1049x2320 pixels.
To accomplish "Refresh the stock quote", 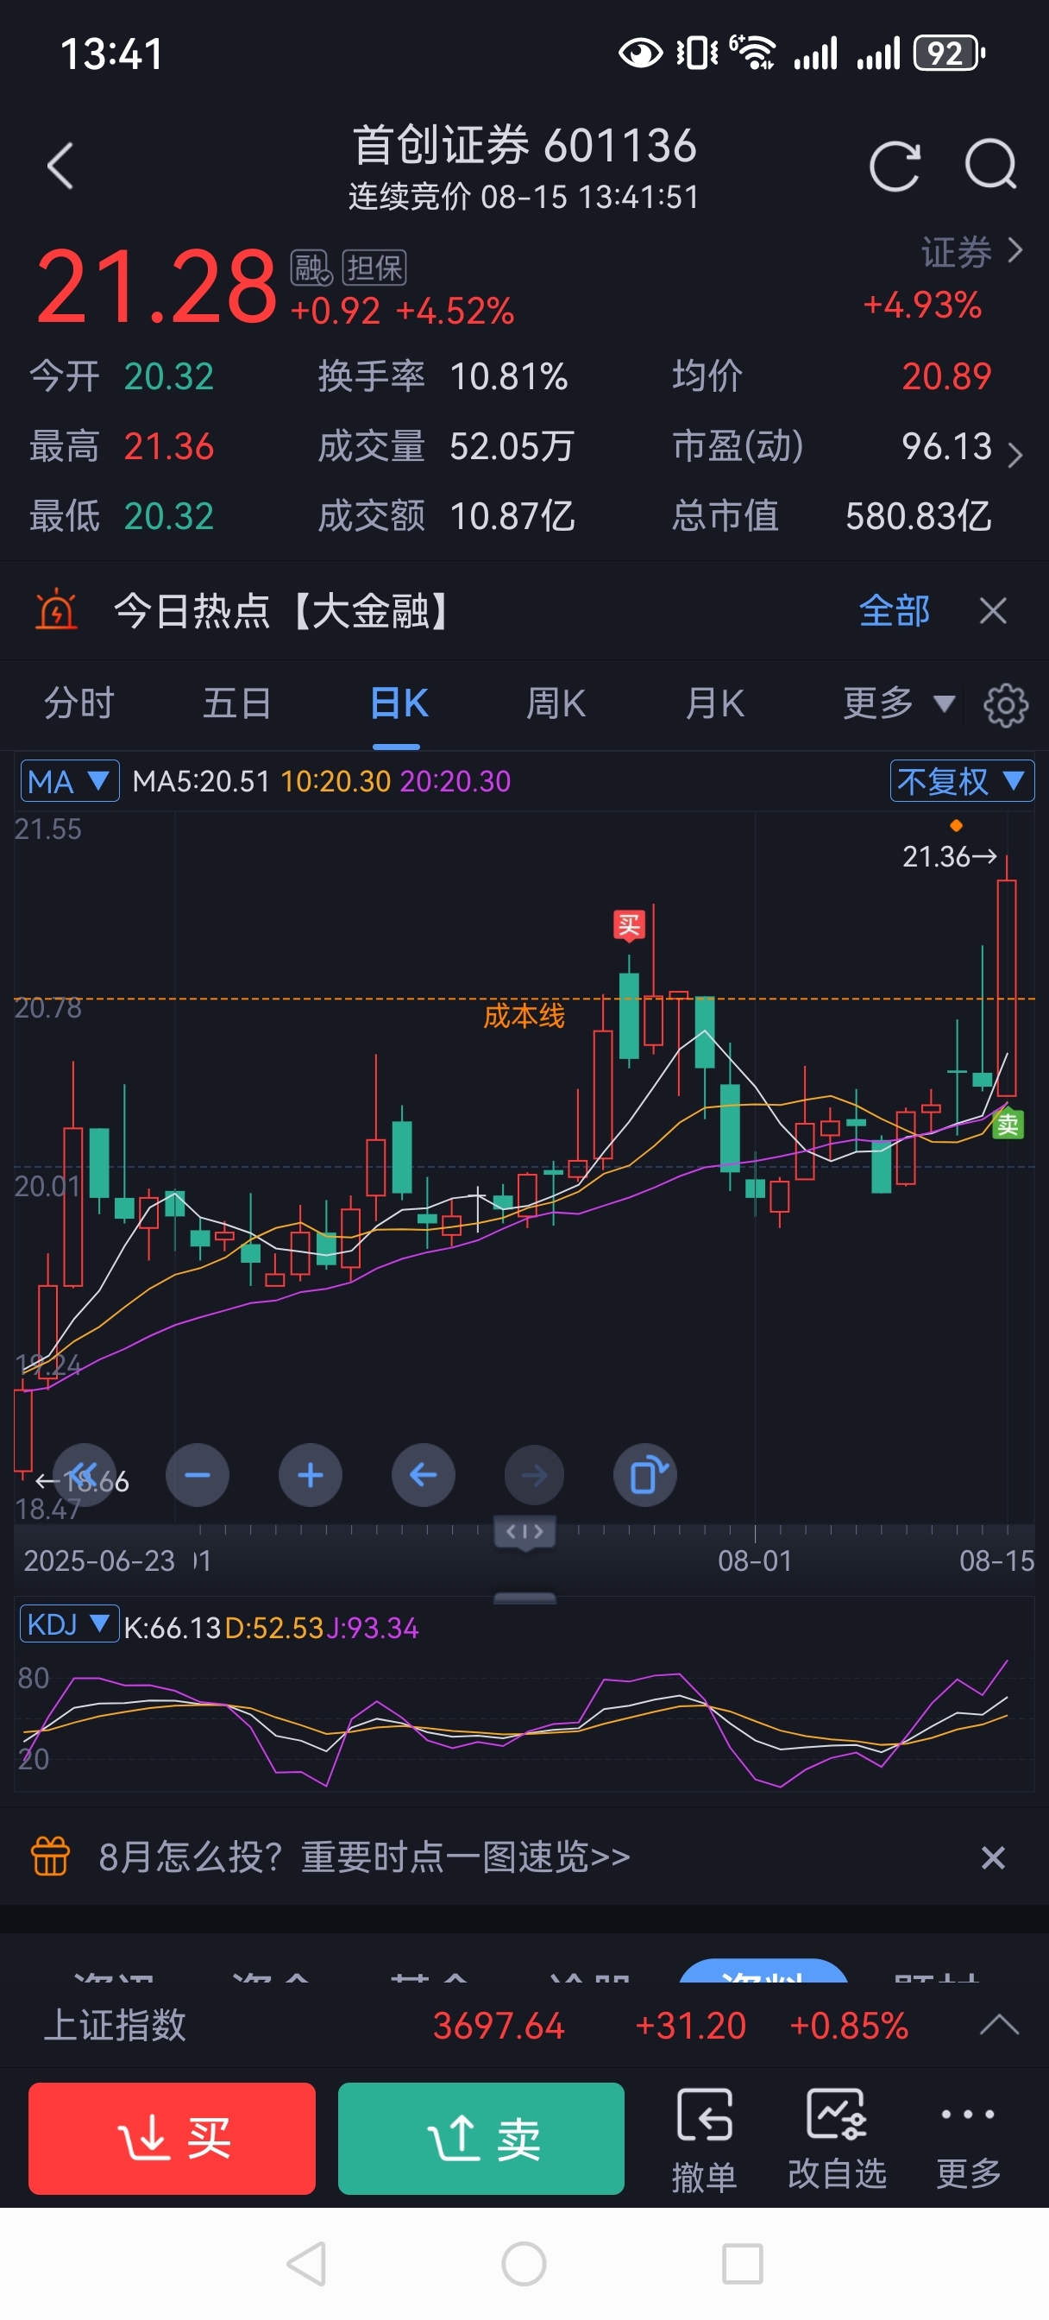I will (894, 166).
